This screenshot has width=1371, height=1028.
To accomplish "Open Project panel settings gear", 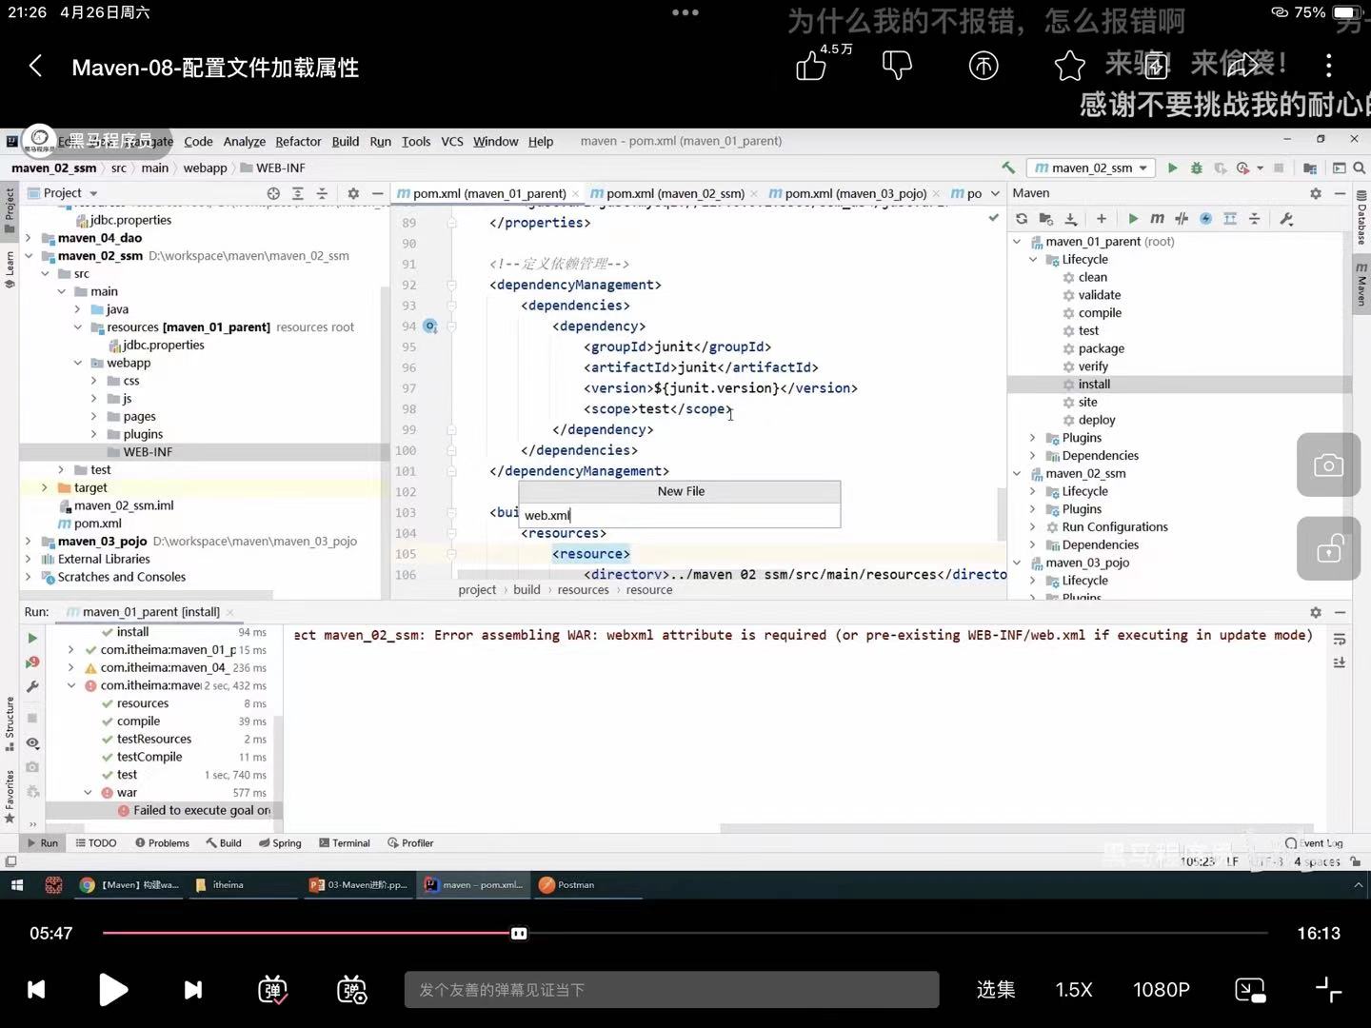I will tap(353, 193).
